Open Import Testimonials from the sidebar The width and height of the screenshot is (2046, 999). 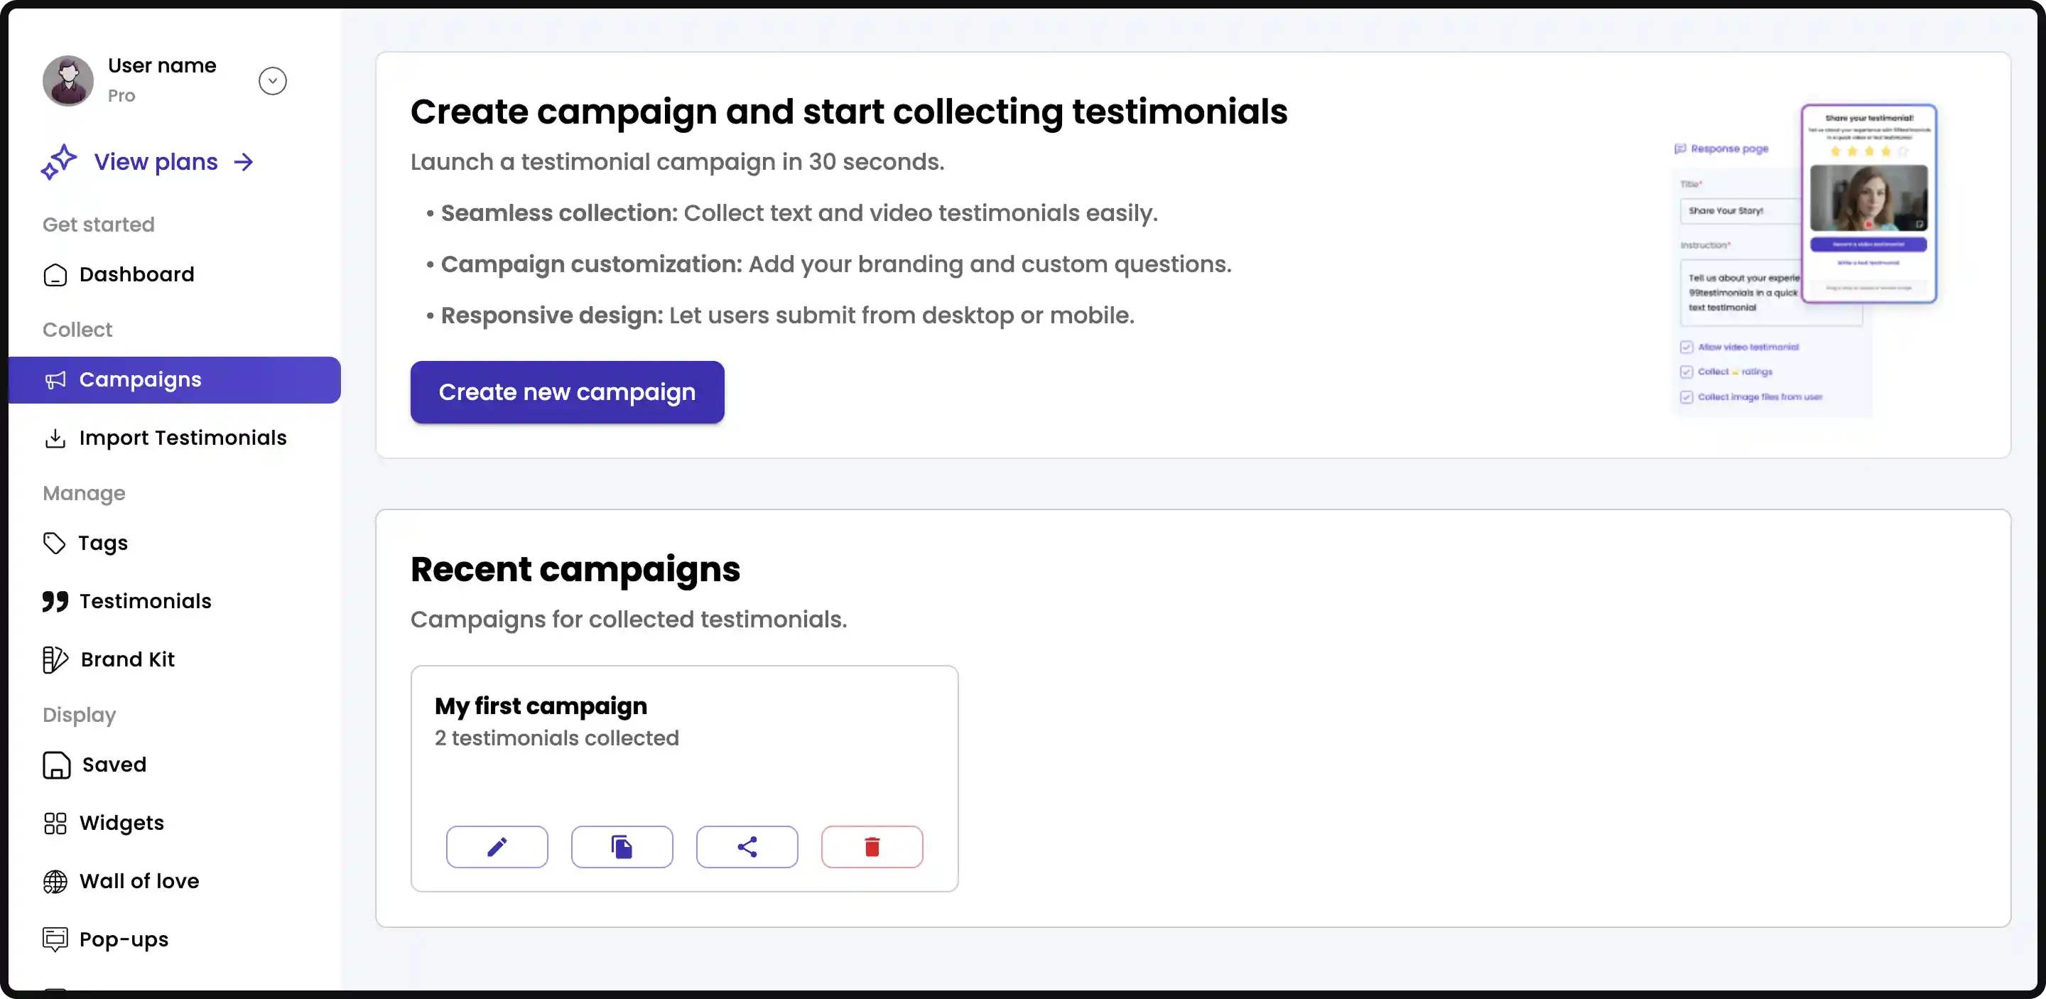[182, 438]
